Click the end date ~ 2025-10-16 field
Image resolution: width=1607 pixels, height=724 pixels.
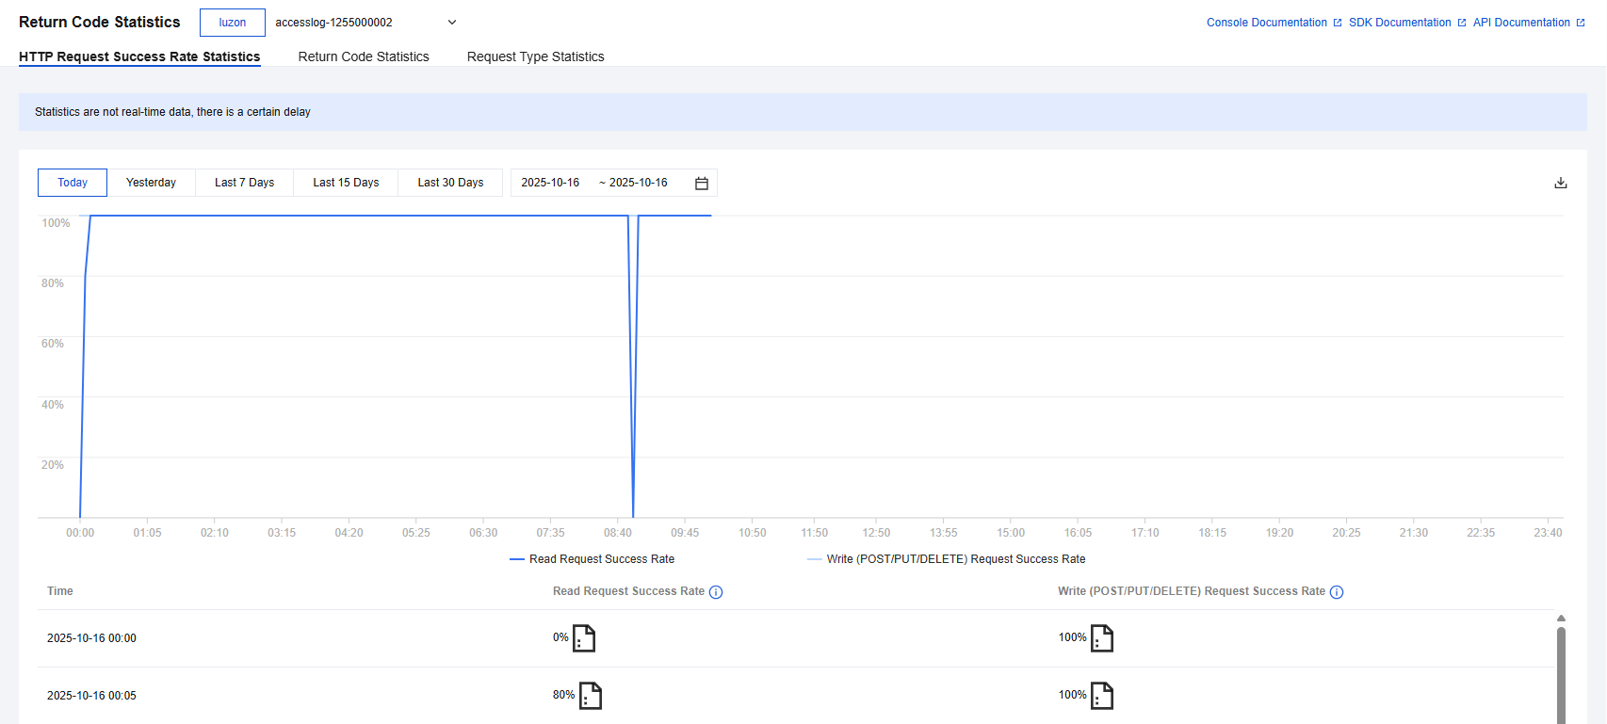(x=633, y=183)
